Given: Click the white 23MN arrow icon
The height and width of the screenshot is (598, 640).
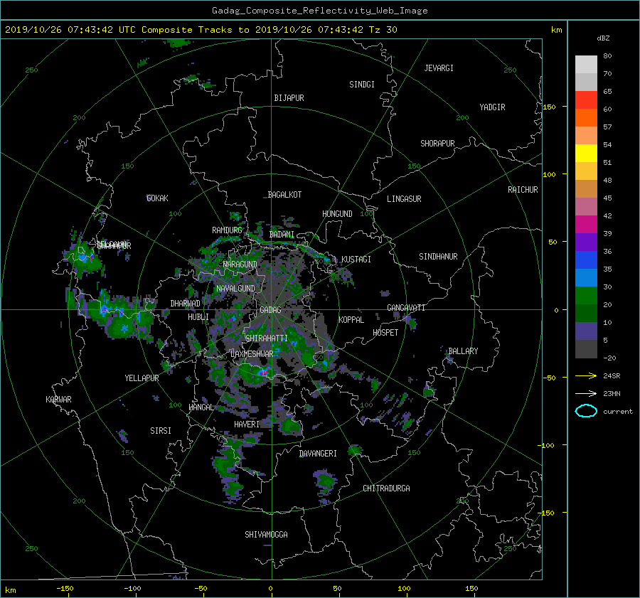Looking at the screenshot, I should click(x=586, y=393).
